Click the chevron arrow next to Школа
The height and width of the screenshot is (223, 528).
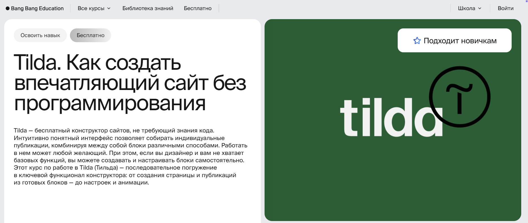[x=479, y=8]
